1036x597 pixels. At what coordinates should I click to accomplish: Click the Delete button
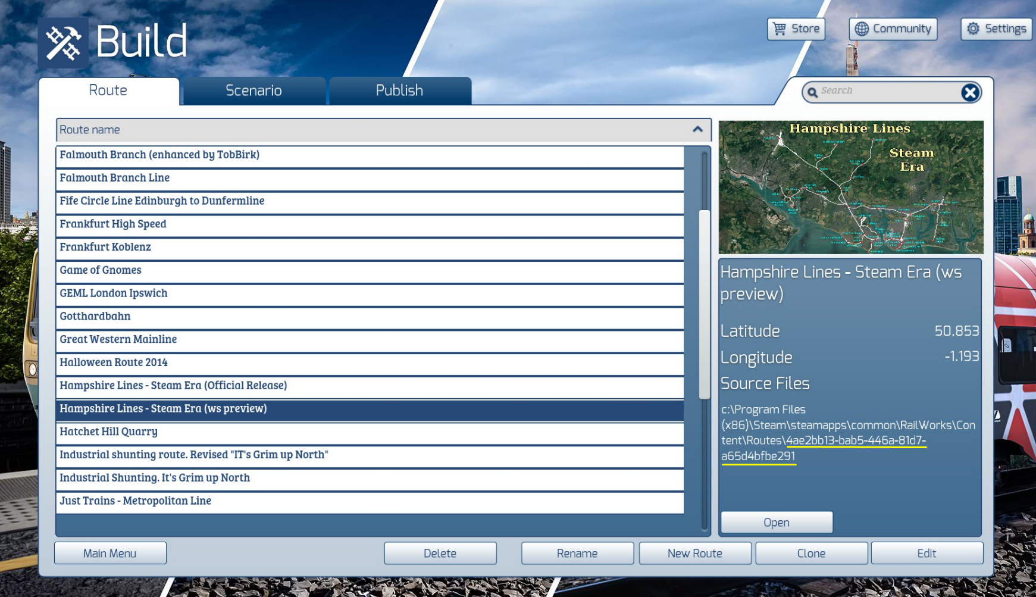[440, 553]
